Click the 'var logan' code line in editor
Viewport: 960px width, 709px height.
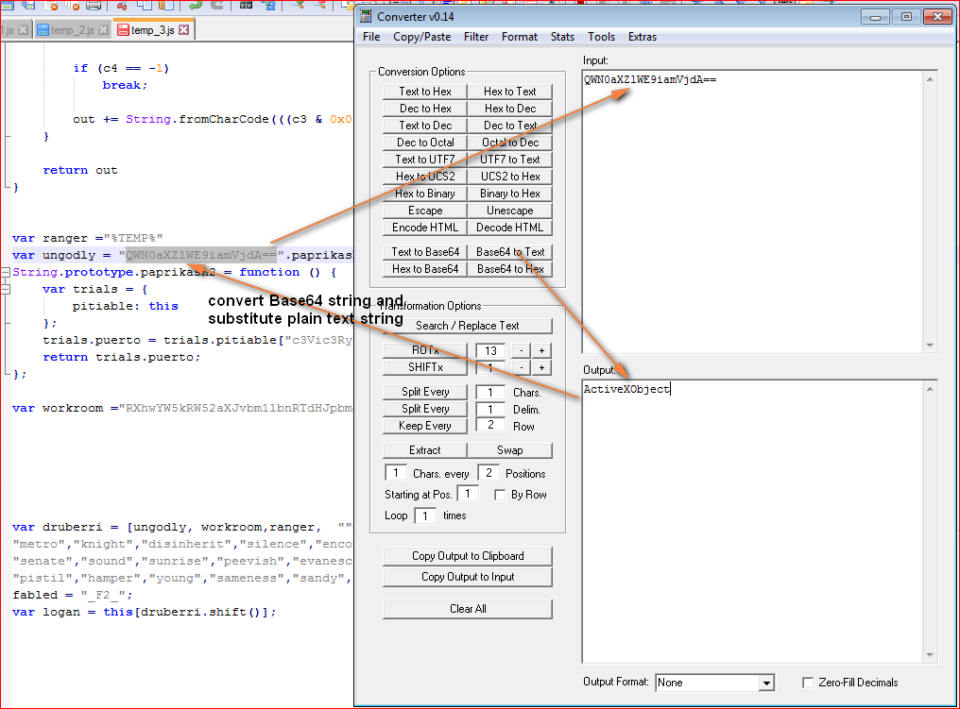pyautogui.click(x=145, y=612)
